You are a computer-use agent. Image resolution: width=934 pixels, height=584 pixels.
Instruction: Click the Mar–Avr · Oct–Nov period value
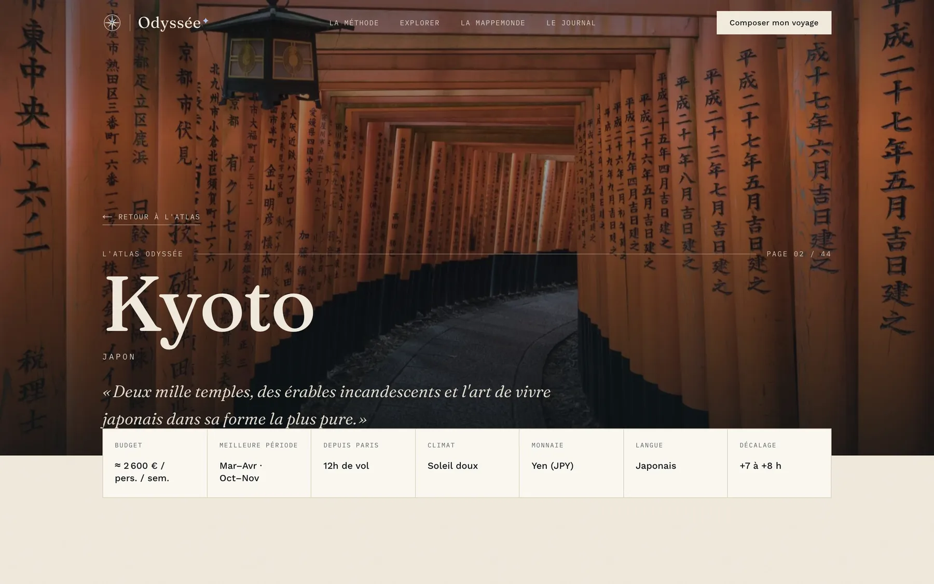pyautogui.click(x=241, y=472)
